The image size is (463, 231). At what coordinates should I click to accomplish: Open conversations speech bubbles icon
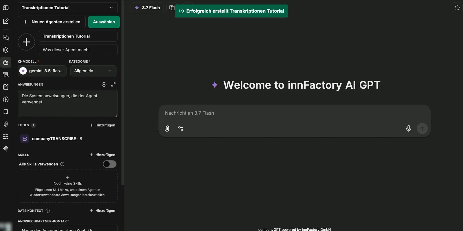(6, 38)
